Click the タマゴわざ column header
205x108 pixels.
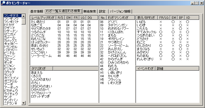click(x=41, y=69)
